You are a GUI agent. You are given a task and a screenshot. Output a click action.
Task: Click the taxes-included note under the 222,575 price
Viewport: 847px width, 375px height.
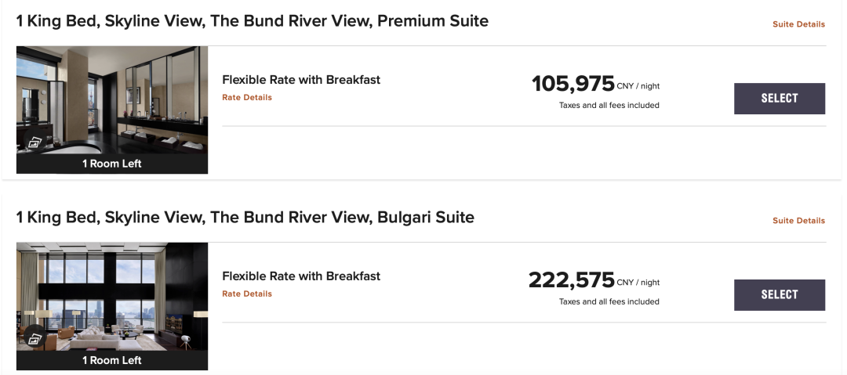[x=609, y=301]
